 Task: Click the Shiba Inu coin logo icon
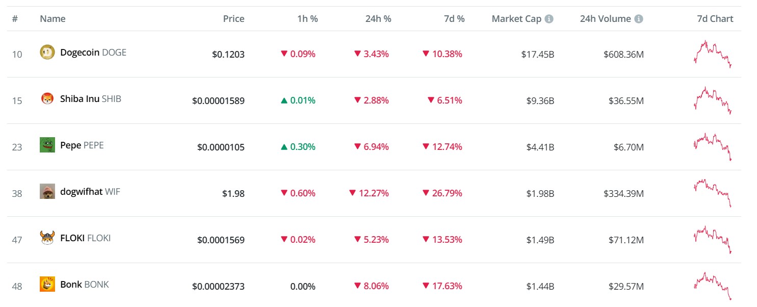click(x=47, y=99)
